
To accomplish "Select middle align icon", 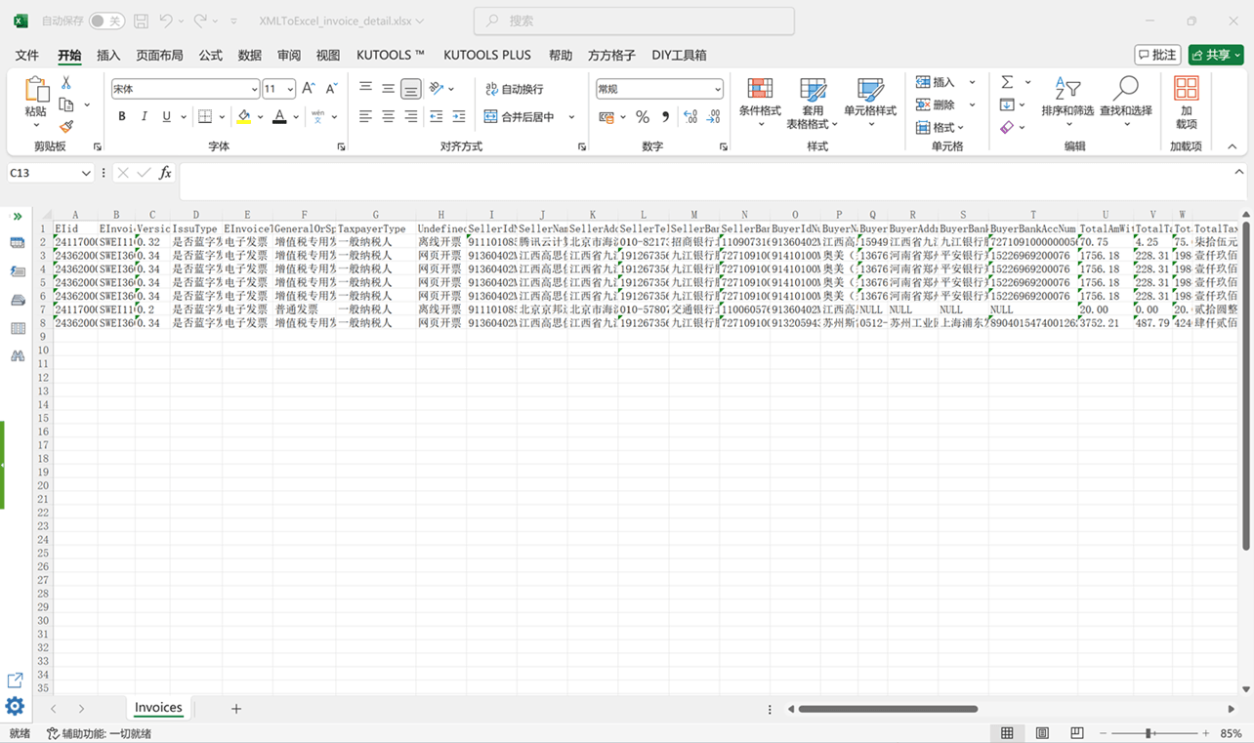I will point(388,89).
